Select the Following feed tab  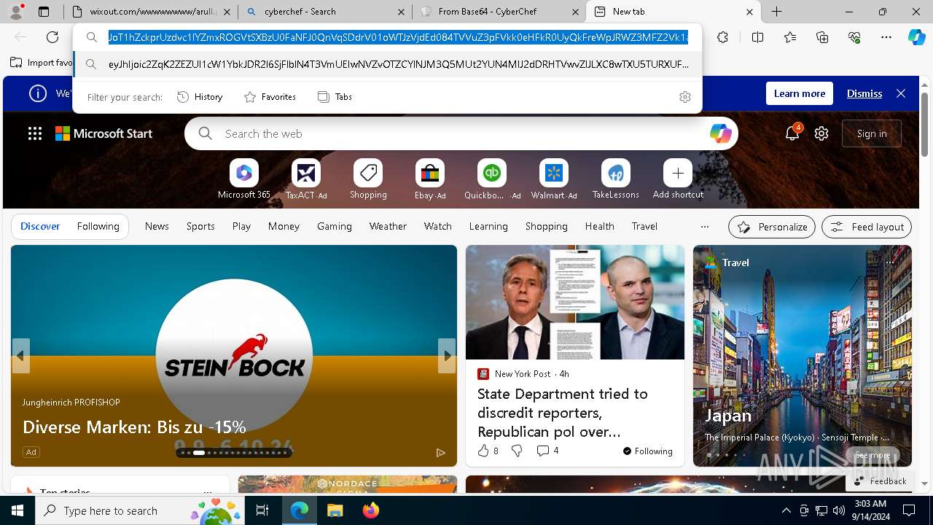98,226
